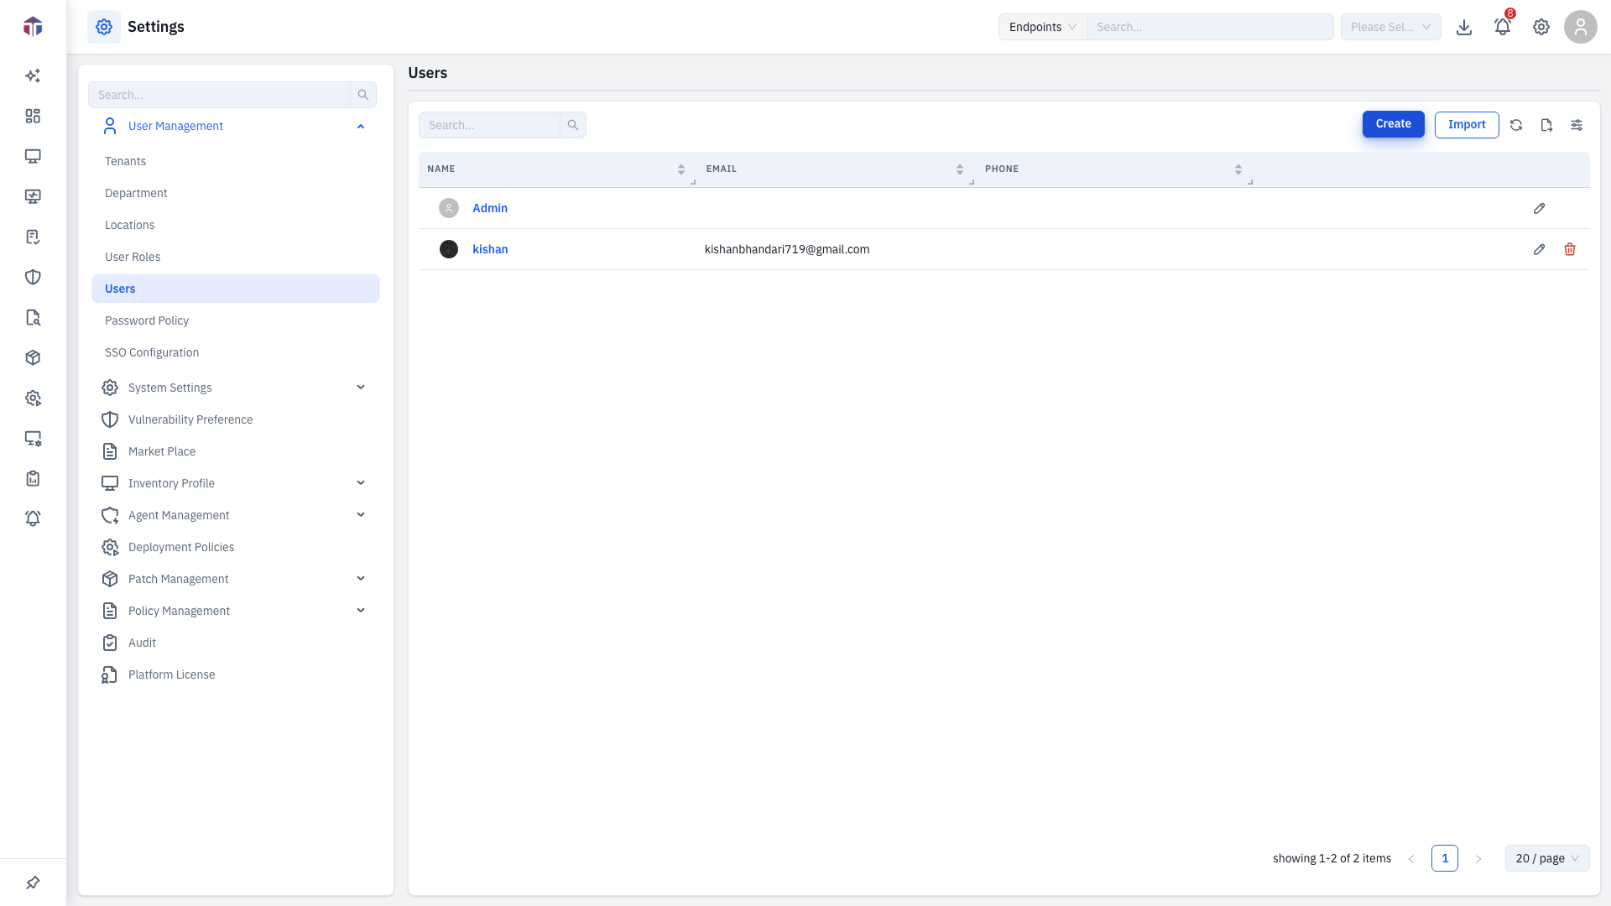Screen dimensions: 1611x906
Task: Expand the Patch Management section
Action: 361,579
